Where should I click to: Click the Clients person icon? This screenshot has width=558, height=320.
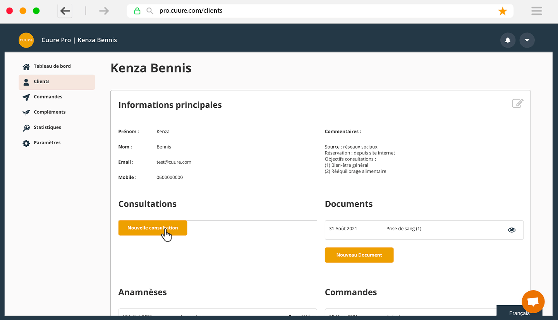coord(26,82)
